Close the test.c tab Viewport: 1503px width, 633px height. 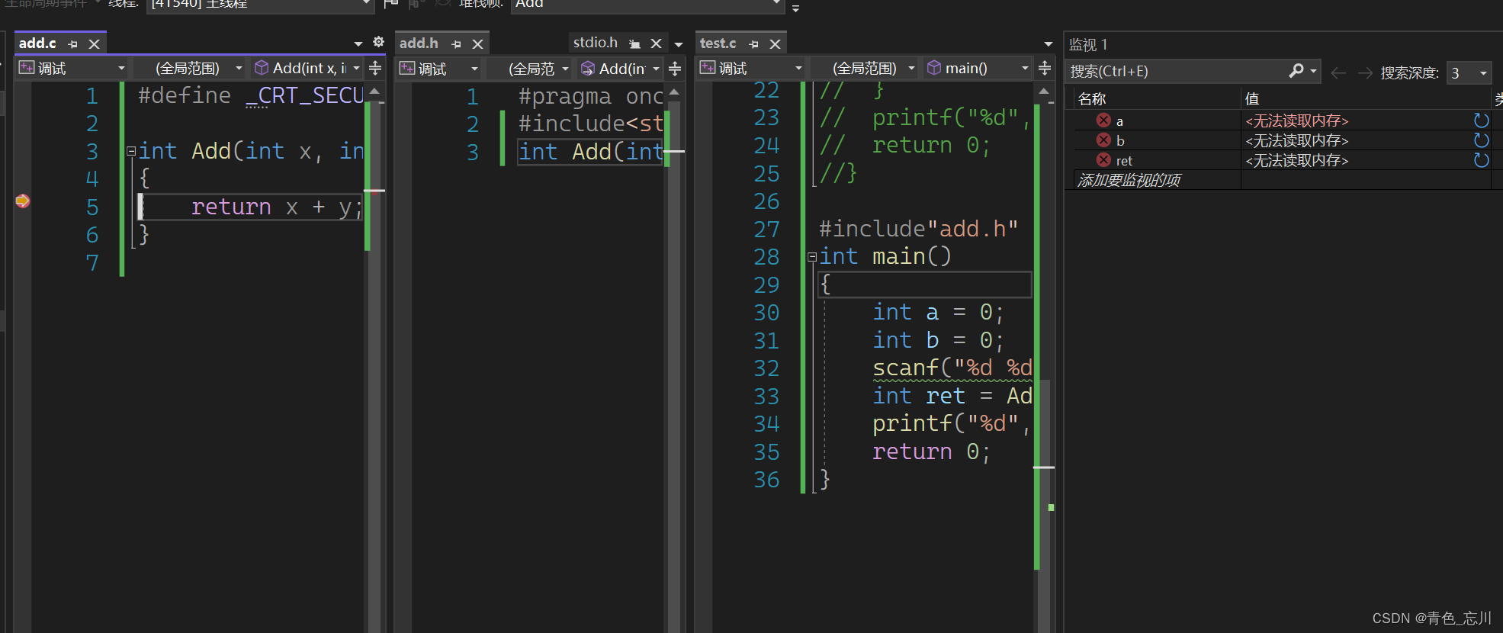tap(776, 44)
